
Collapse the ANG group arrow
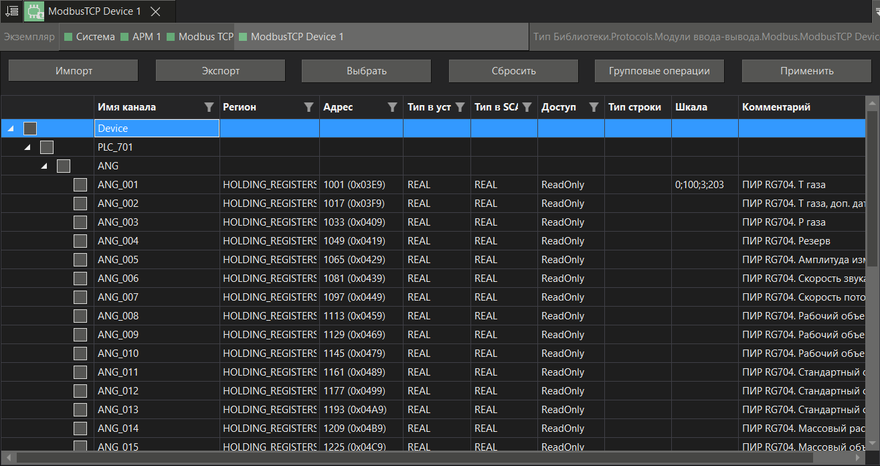coord(44,166)
